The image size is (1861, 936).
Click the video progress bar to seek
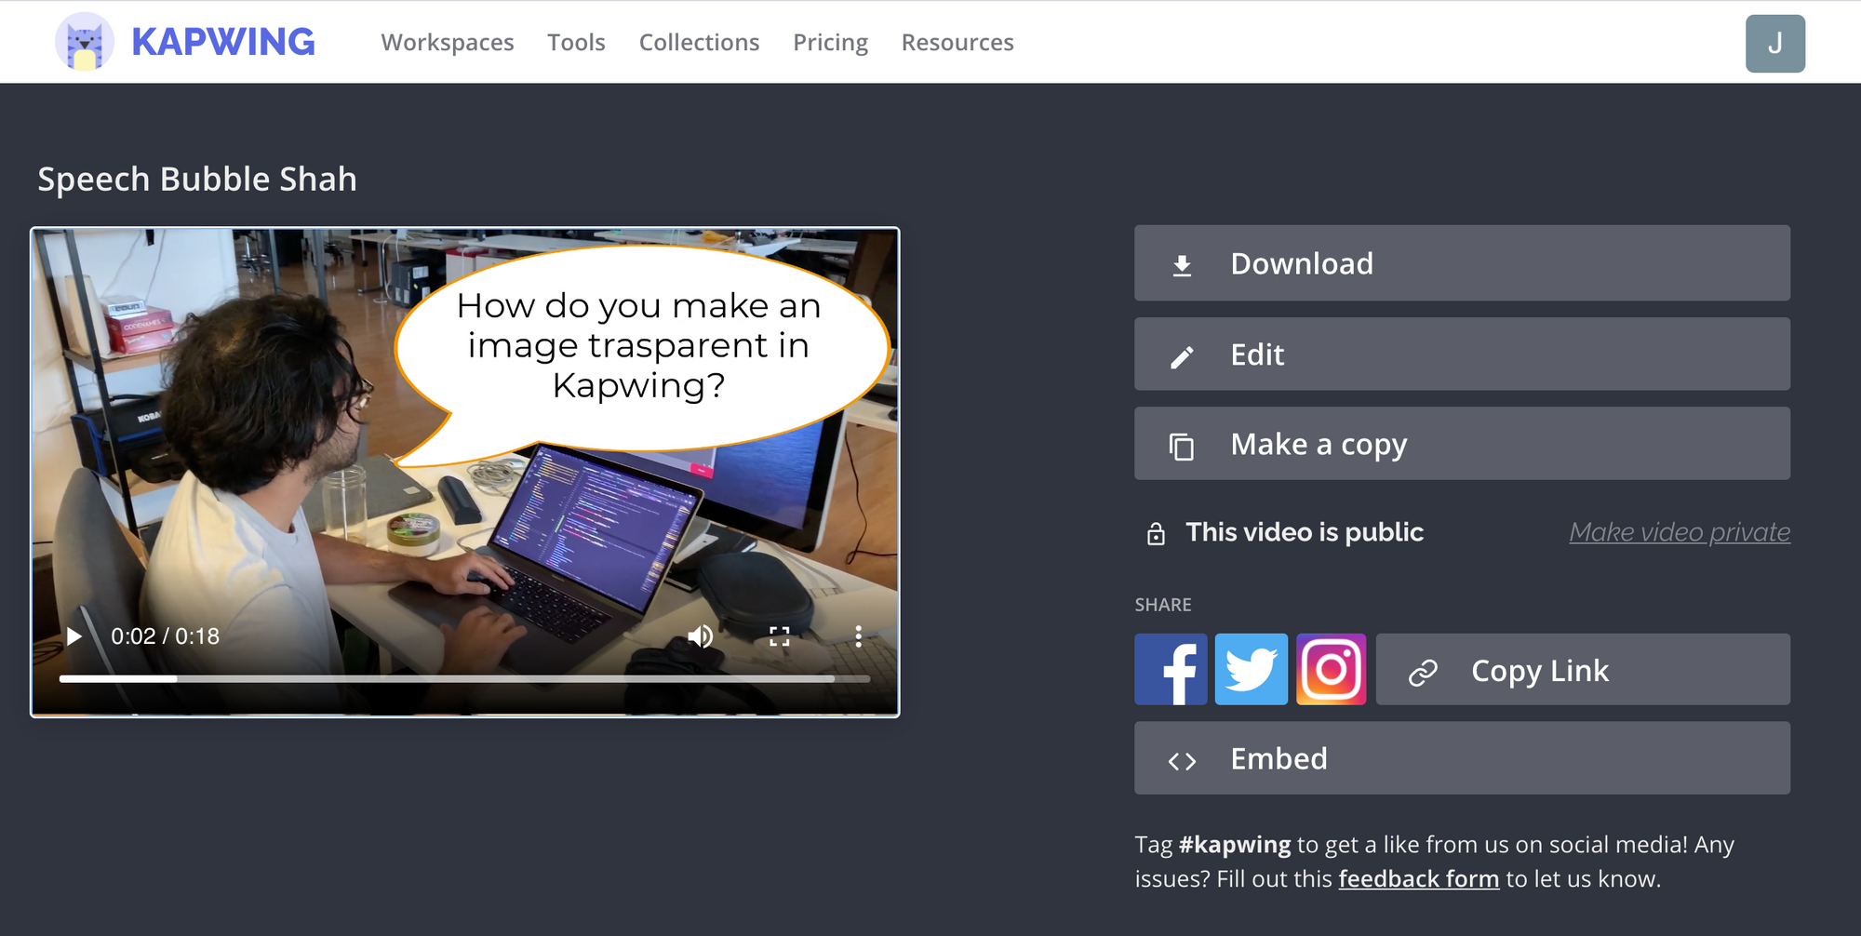pyautogui.click(x=465, y=678)
